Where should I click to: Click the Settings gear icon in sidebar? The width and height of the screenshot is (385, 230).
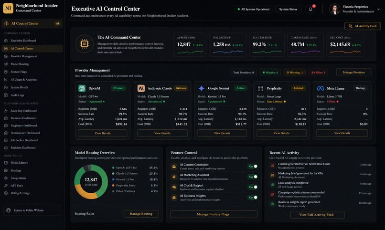tap(6, 170)
